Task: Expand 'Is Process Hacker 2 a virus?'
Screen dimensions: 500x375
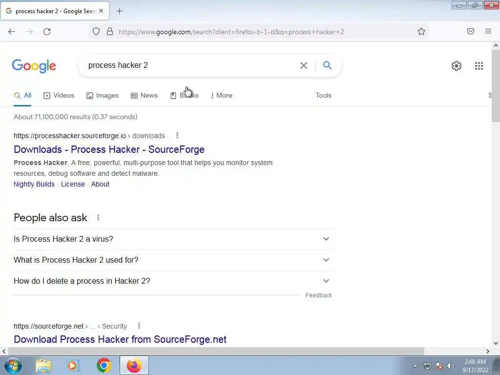Action: 173,239
